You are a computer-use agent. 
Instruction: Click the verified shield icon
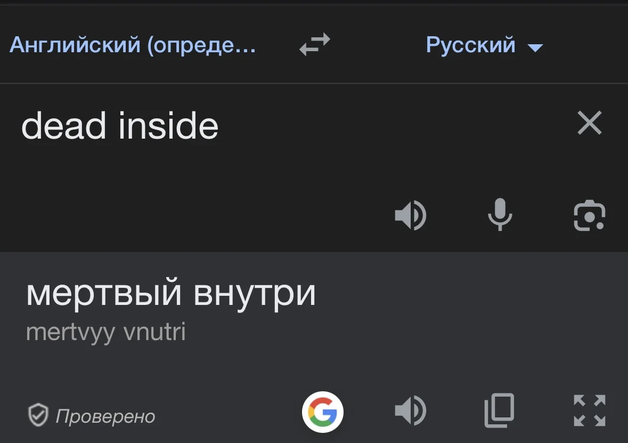click(x=38, y=416)
